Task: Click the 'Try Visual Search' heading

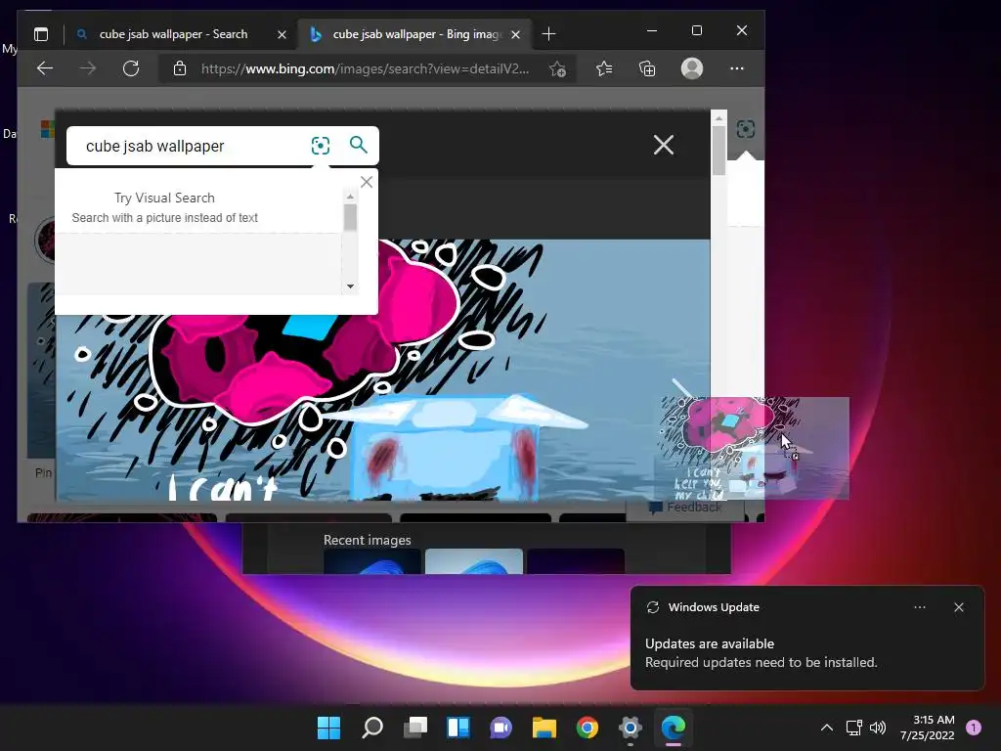Action: pos(164,198)
